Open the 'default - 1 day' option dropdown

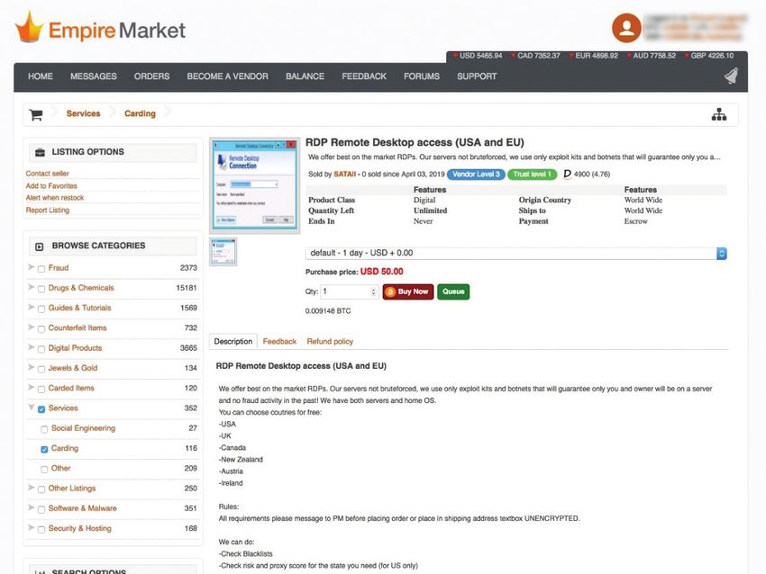coord(515,254)
